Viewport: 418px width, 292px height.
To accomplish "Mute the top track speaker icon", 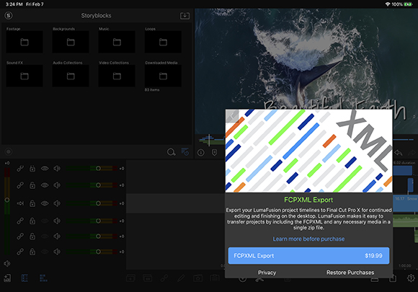I will click(x=57, y=169).
